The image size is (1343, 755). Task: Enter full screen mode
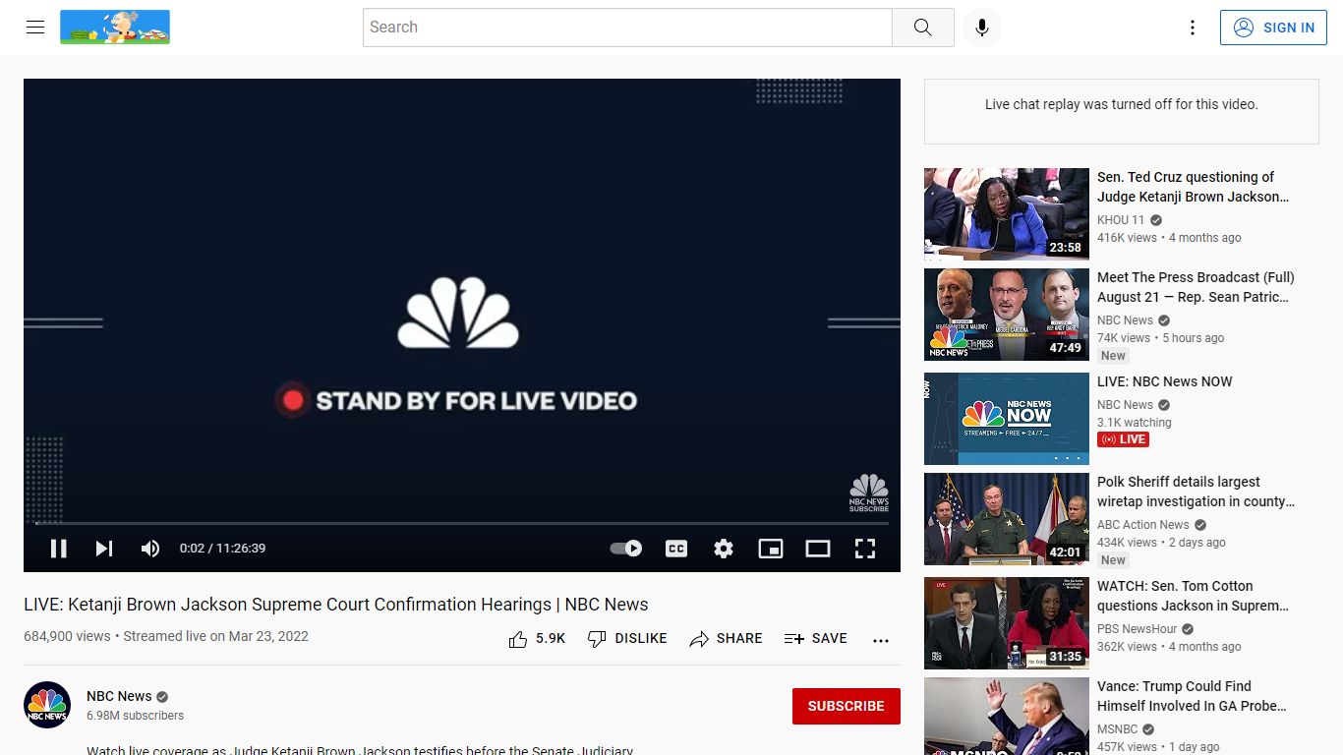(865, 549)
